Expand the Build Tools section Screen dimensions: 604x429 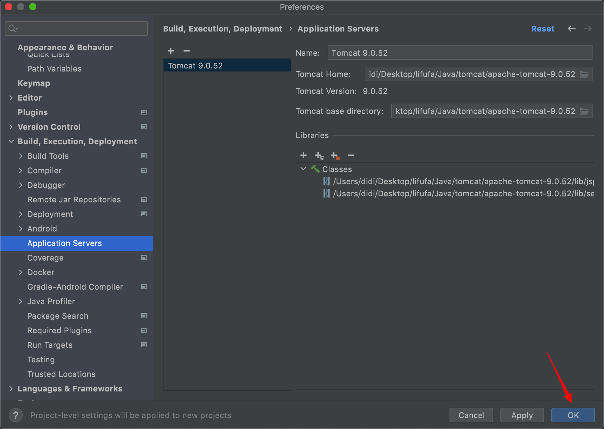click(21, 156)
